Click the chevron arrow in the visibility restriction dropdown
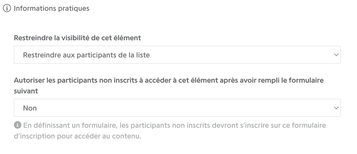357x154 pixels. 336,55
